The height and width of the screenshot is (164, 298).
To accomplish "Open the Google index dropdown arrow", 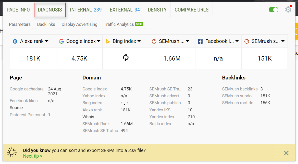I will coord(99,41).
